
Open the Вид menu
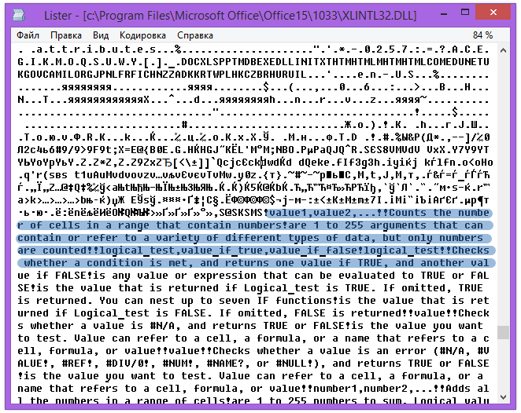pyautogui.click(x=101, y=35)
